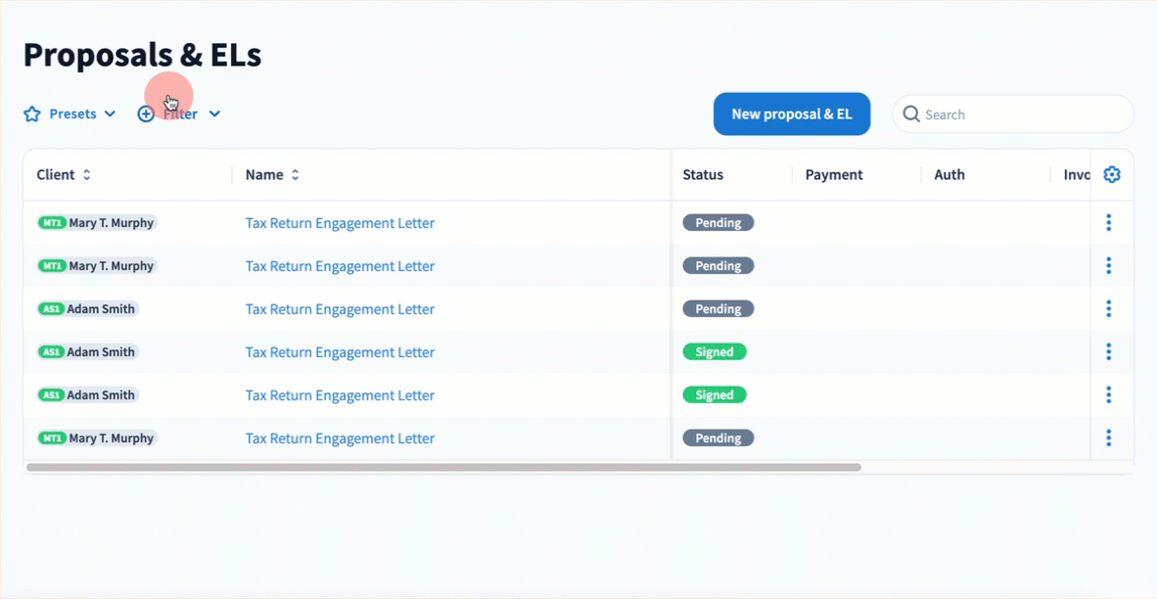Screen dimensions: 1157x599
Task: Click the Status column header
Action: point(703,175)
